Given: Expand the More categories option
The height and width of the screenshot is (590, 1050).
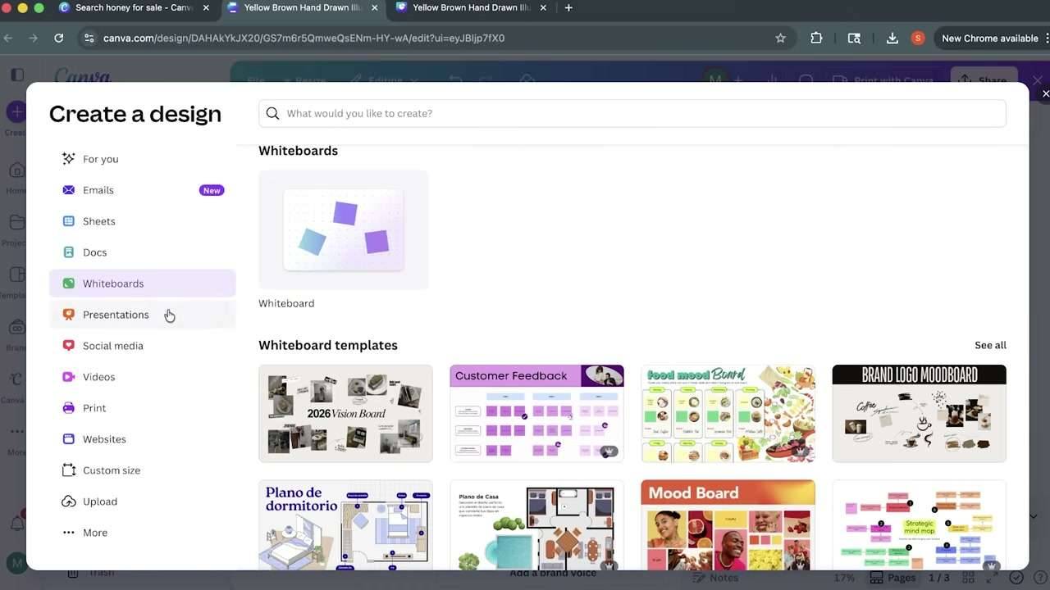Looking at the screenshot, I should [x=142, y=533].
